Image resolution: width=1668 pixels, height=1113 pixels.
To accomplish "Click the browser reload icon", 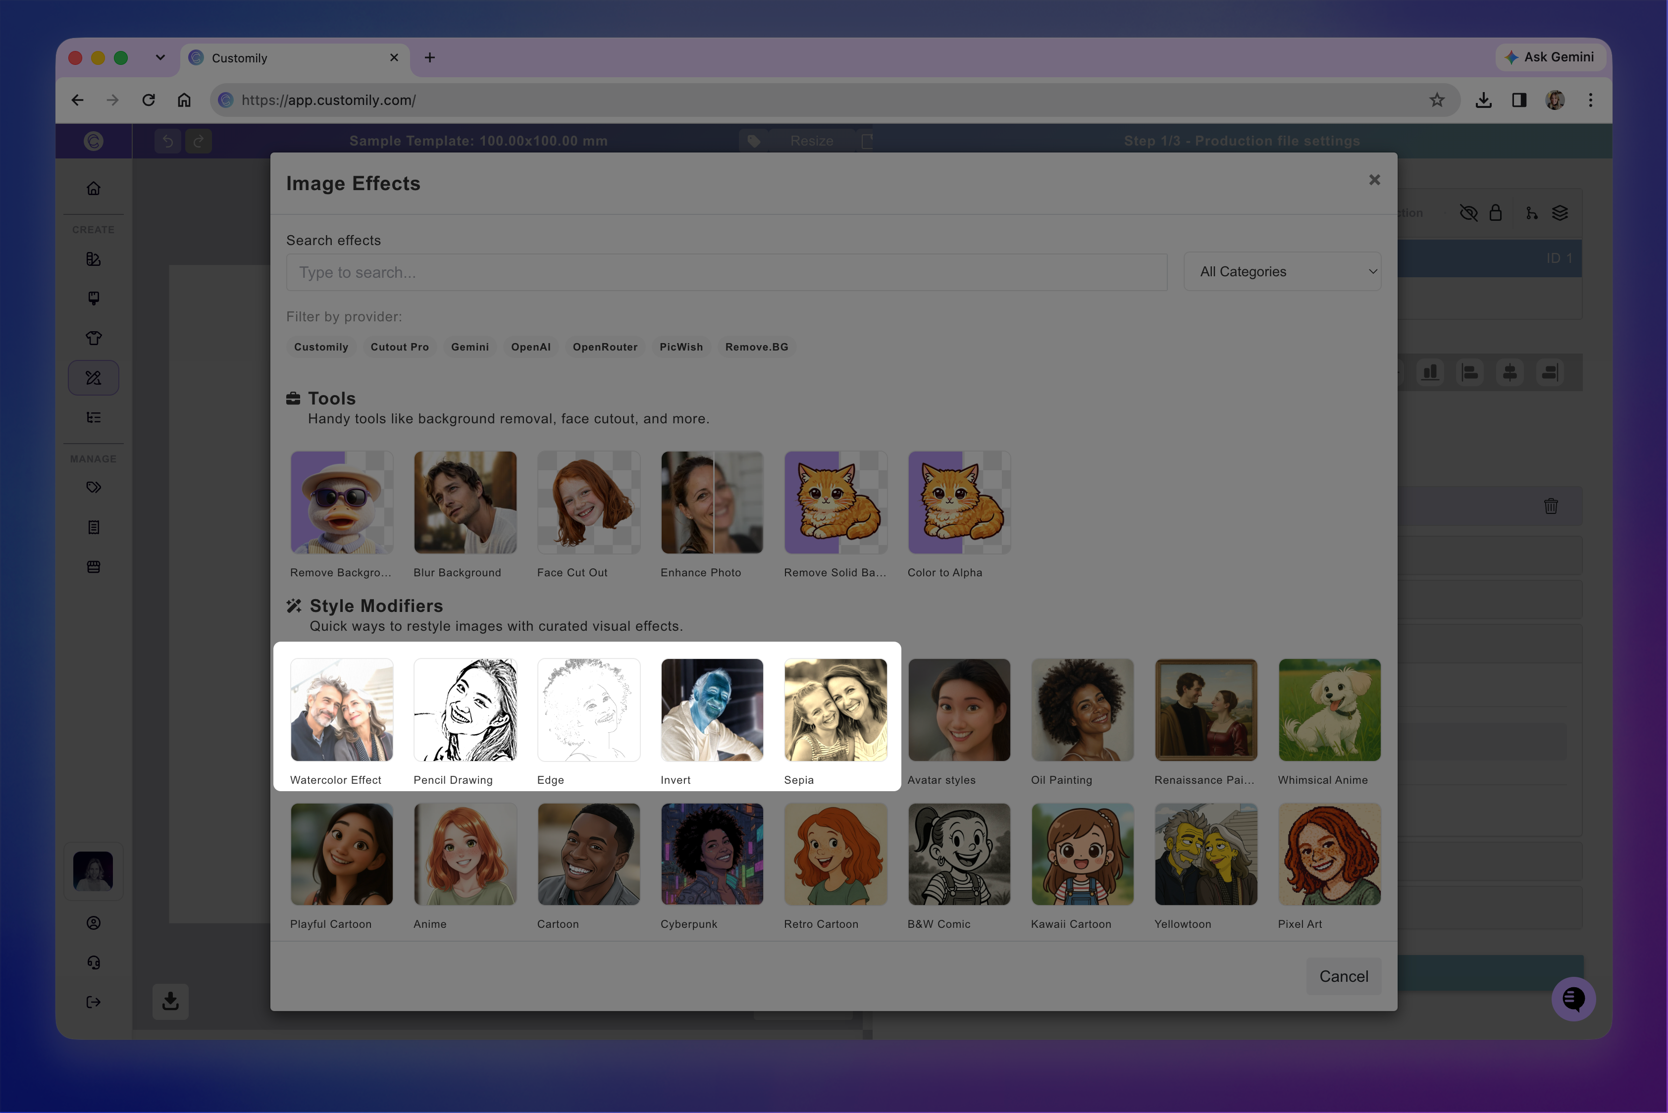I will (x=149, y=100).
